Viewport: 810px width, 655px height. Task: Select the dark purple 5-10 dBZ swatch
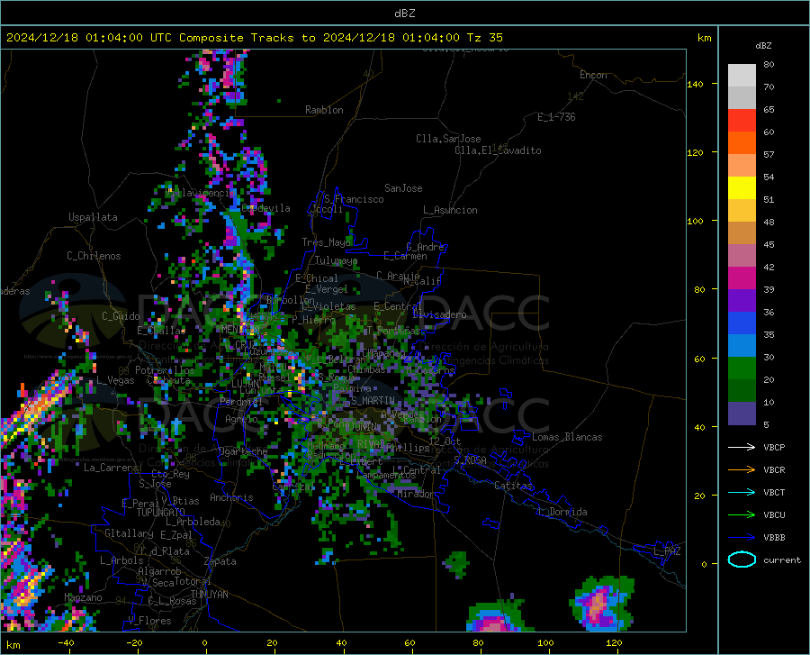coord(742,414)
